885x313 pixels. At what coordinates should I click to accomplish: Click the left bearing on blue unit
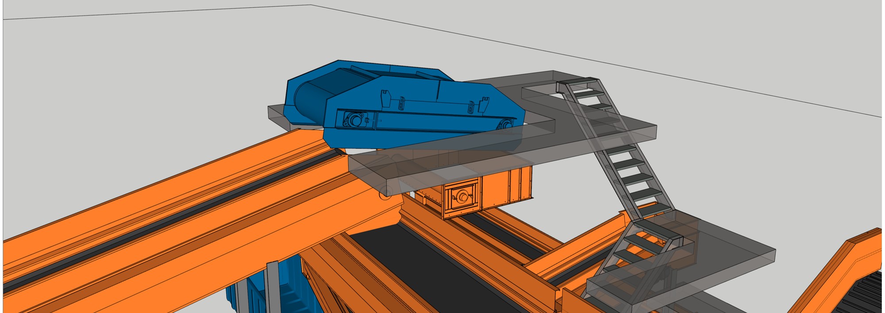pos(355,120)
